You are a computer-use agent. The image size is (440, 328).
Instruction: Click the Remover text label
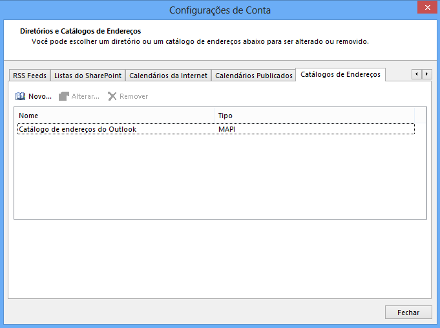click(x=134, y=96)
